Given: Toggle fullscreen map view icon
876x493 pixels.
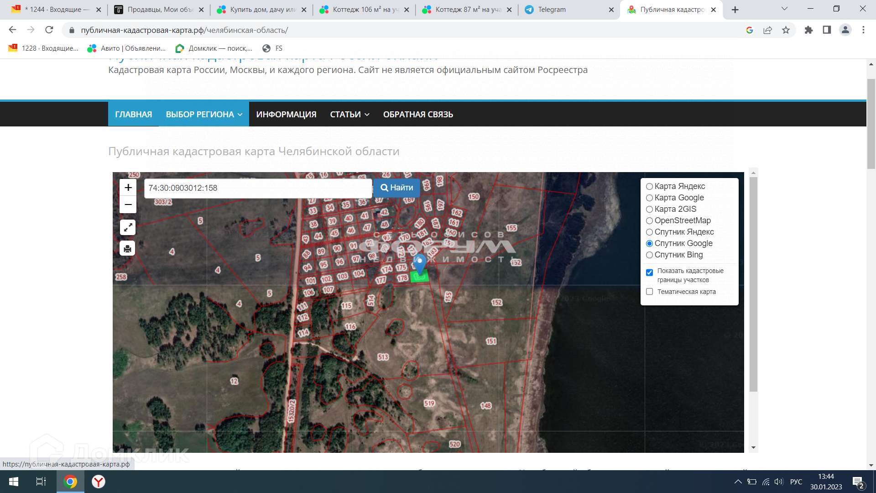Looking at the screenshot, I should 128,227.
